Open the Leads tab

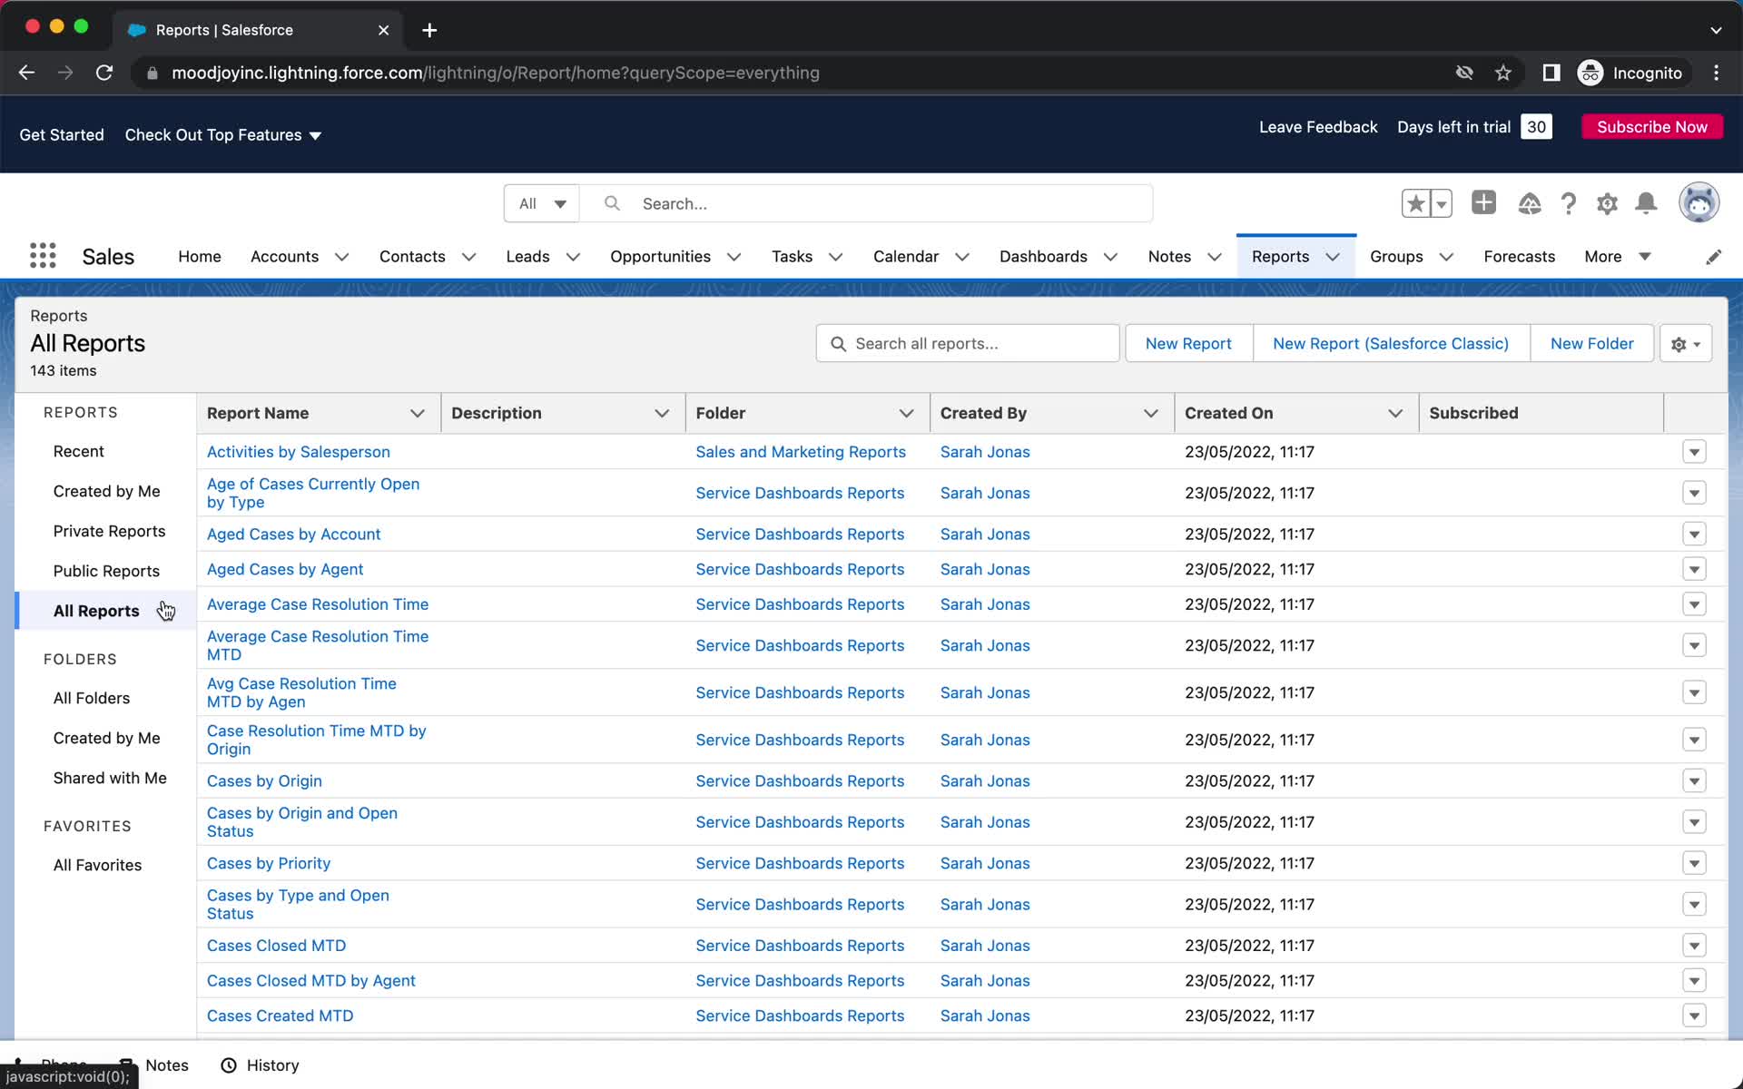click(527, 257)
